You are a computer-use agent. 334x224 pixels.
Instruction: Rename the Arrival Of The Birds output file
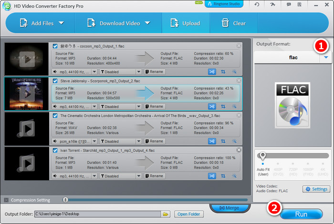tap(155, 141)
